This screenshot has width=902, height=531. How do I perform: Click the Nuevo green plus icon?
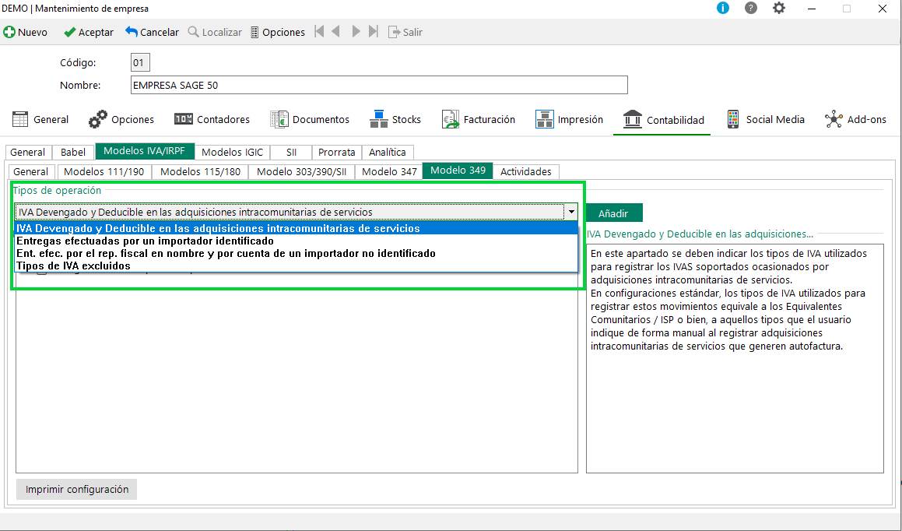click(x=9, y=33)
